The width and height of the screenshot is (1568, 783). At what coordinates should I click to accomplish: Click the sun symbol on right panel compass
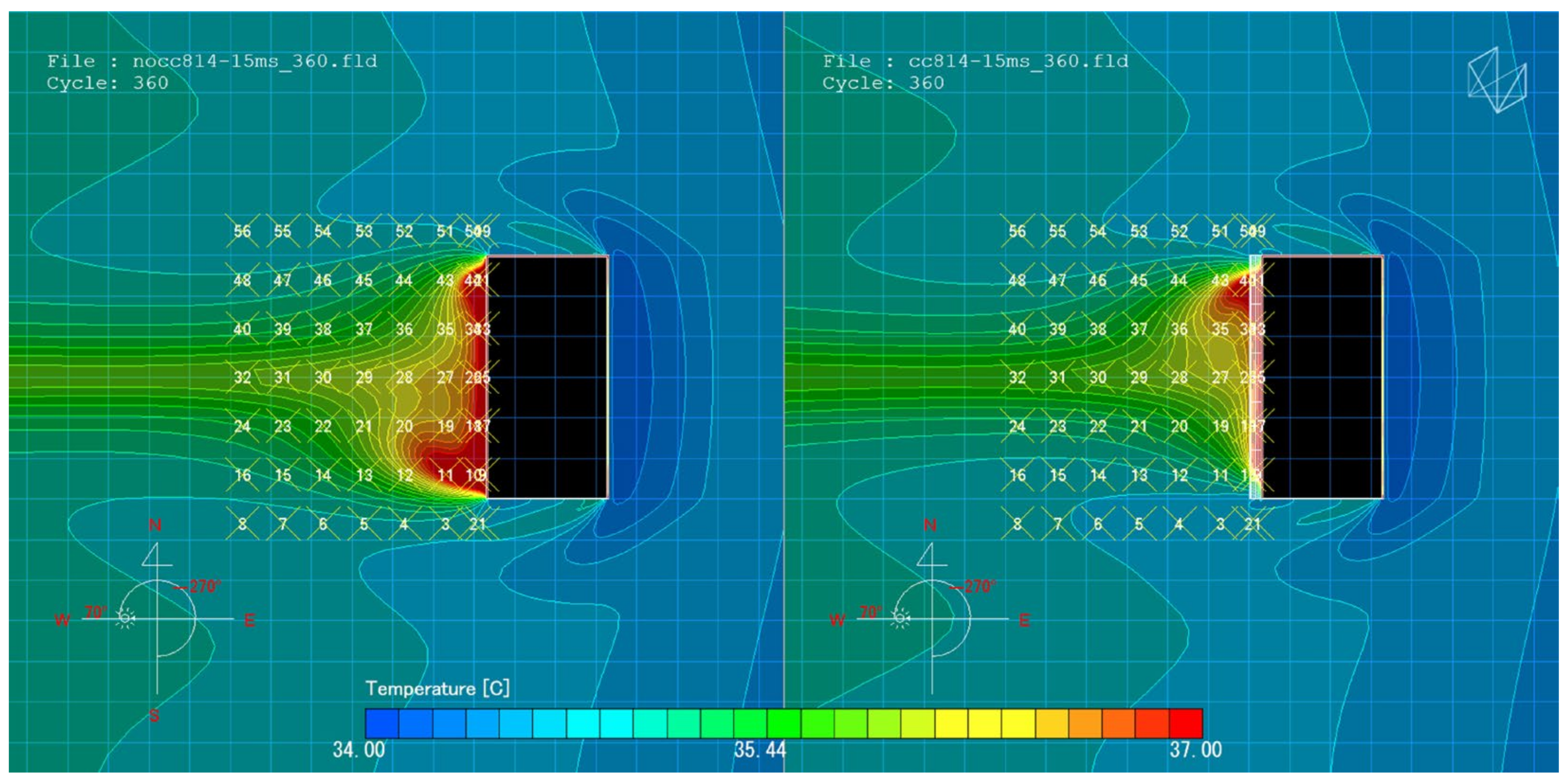[900, 619]
